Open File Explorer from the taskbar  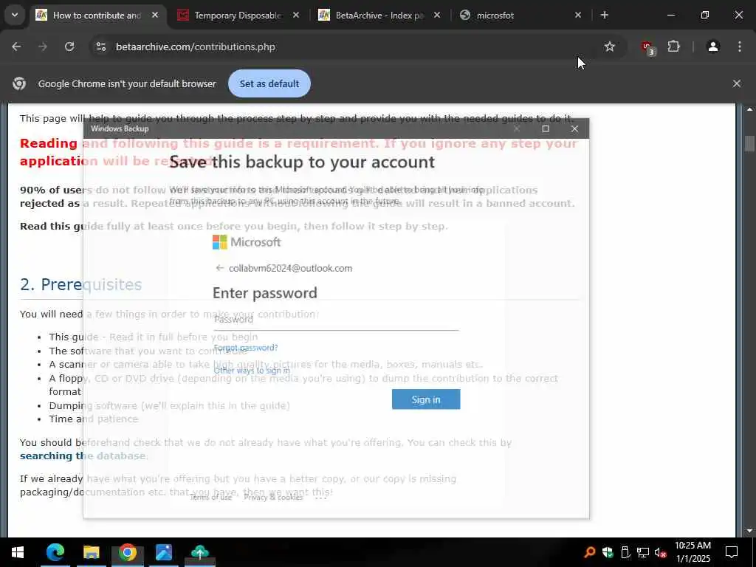[91, 552]
